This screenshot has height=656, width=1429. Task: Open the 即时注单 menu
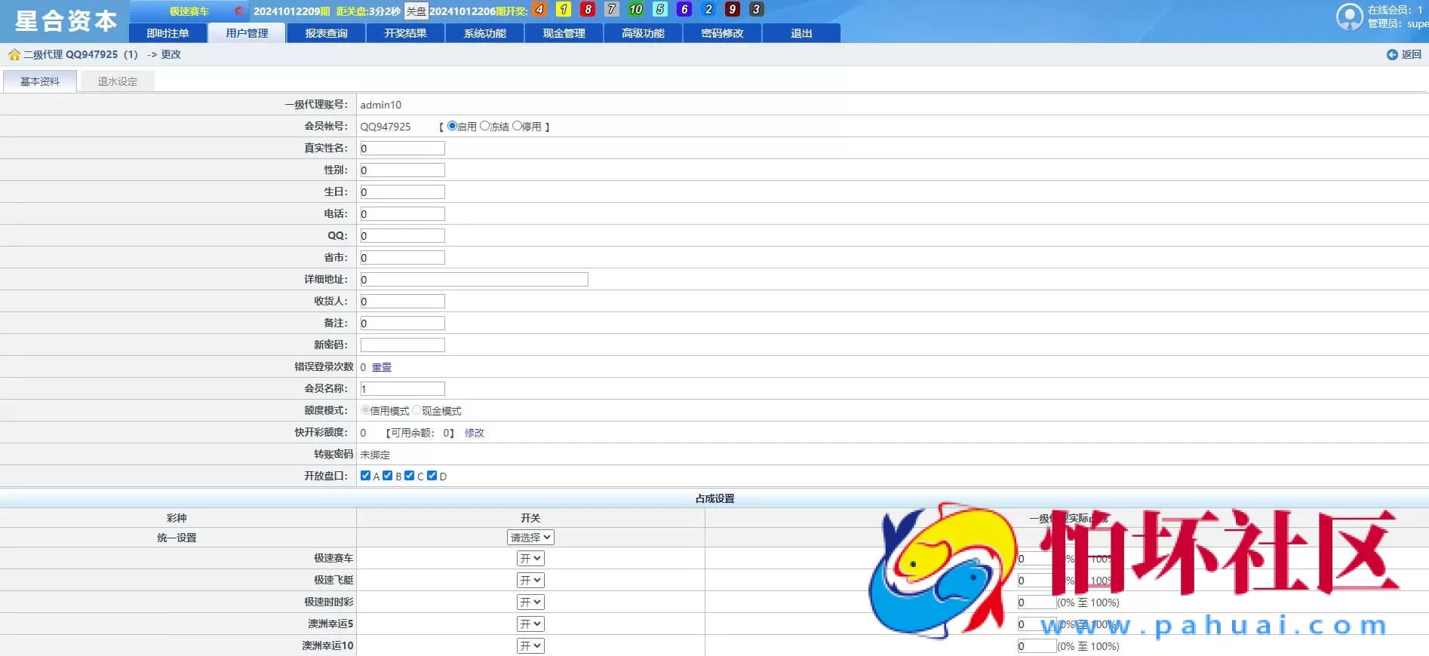[x=168, y=33]
